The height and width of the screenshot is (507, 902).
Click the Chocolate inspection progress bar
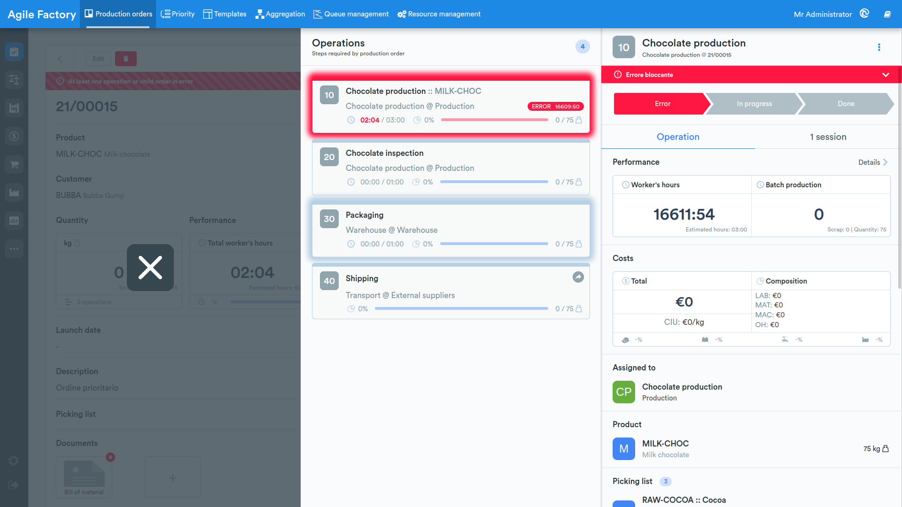[494, 182]
